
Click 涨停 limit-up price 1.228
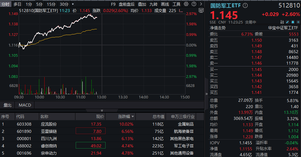click(x=248, y=137)
